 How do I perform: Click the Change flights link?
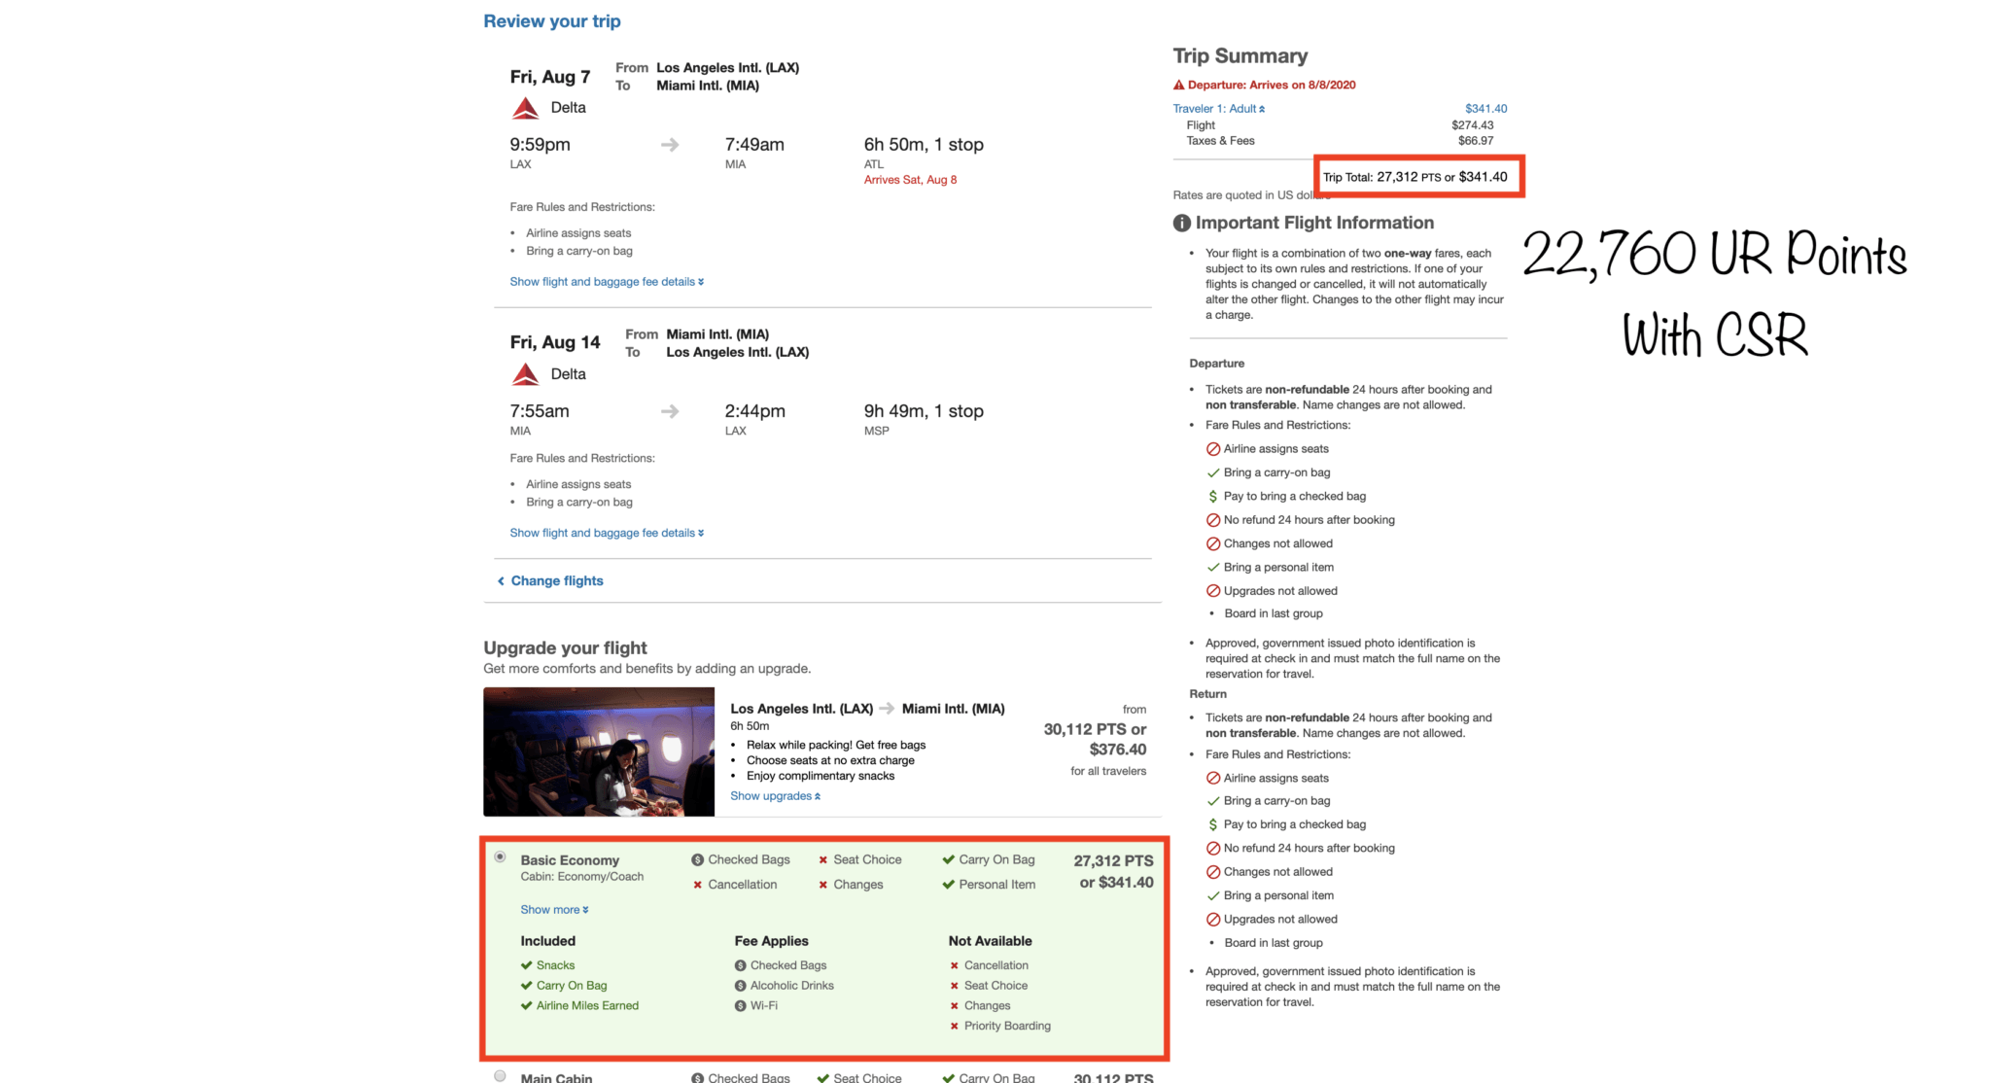[556, 581]
